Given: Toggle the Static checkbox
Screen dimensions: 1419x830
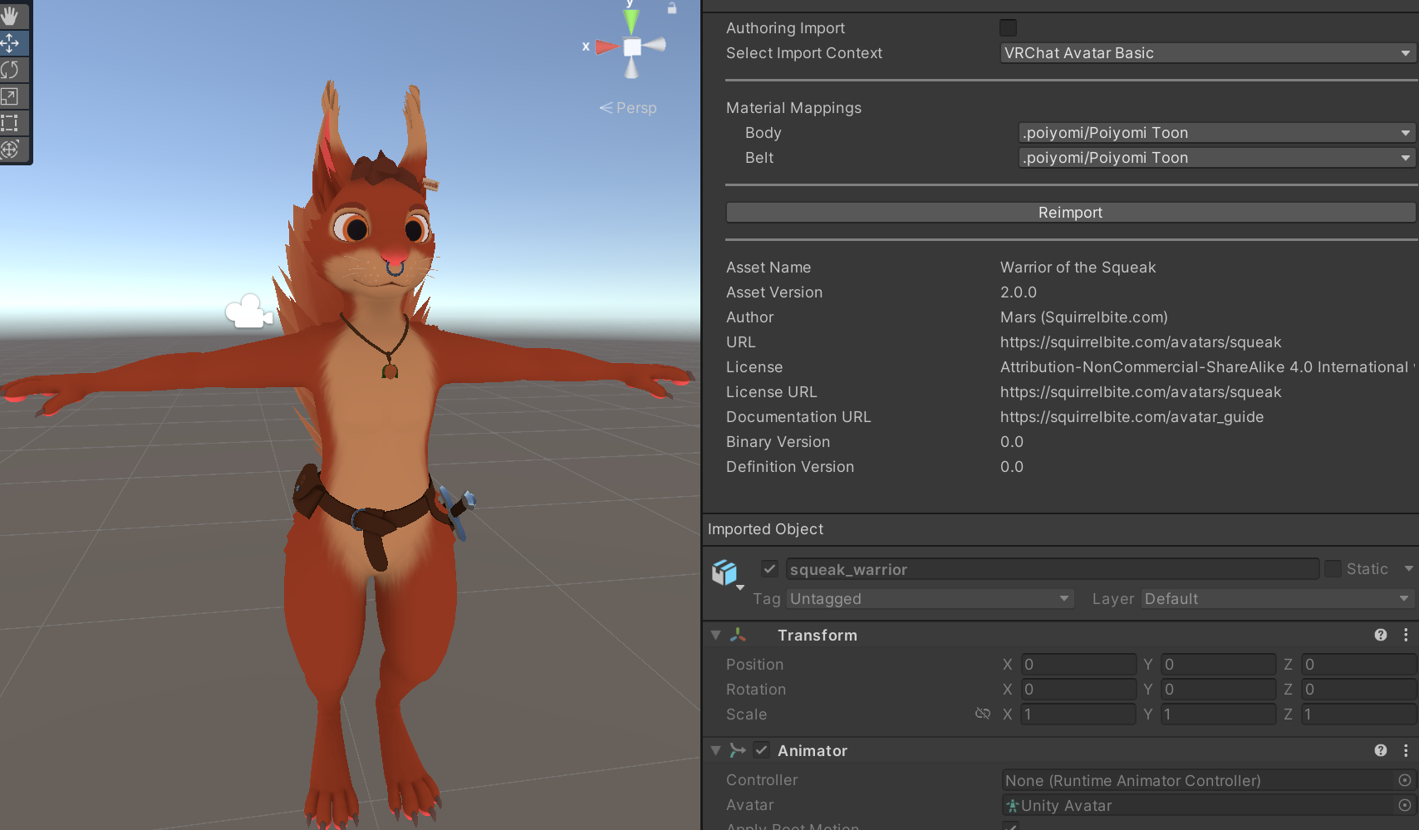Looking at the screenshot, I should [x=1333, y=569].
